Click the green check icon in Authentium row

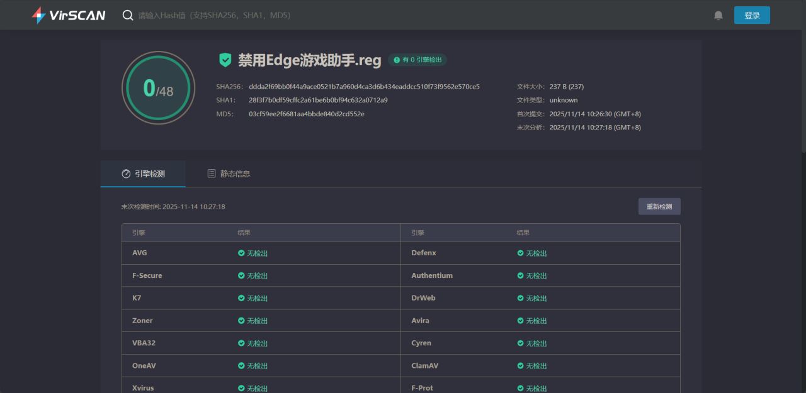[521, 275]
